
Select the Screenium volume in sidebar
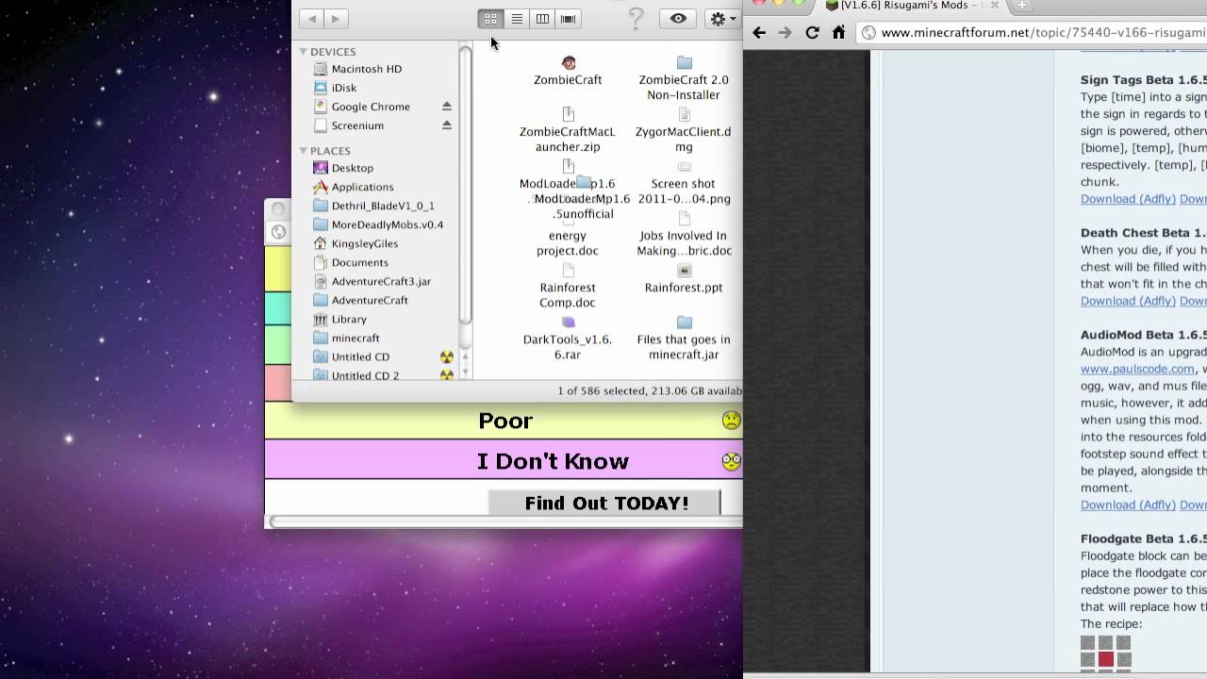point(357,125)
